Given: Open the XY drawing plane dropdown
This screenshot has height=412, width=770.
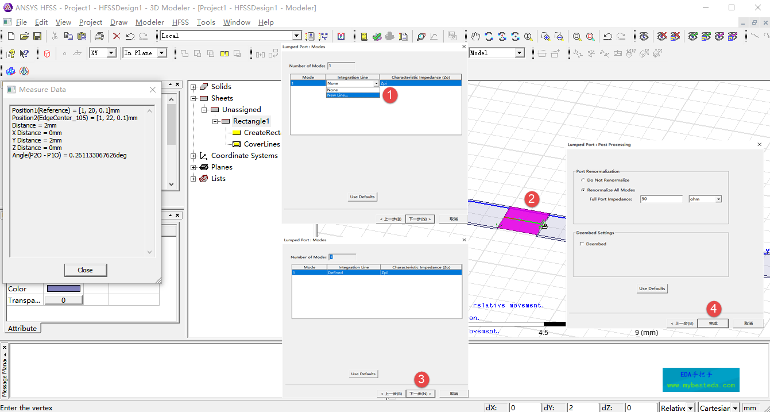Looking at the screenshot, I should coord(112,53).
